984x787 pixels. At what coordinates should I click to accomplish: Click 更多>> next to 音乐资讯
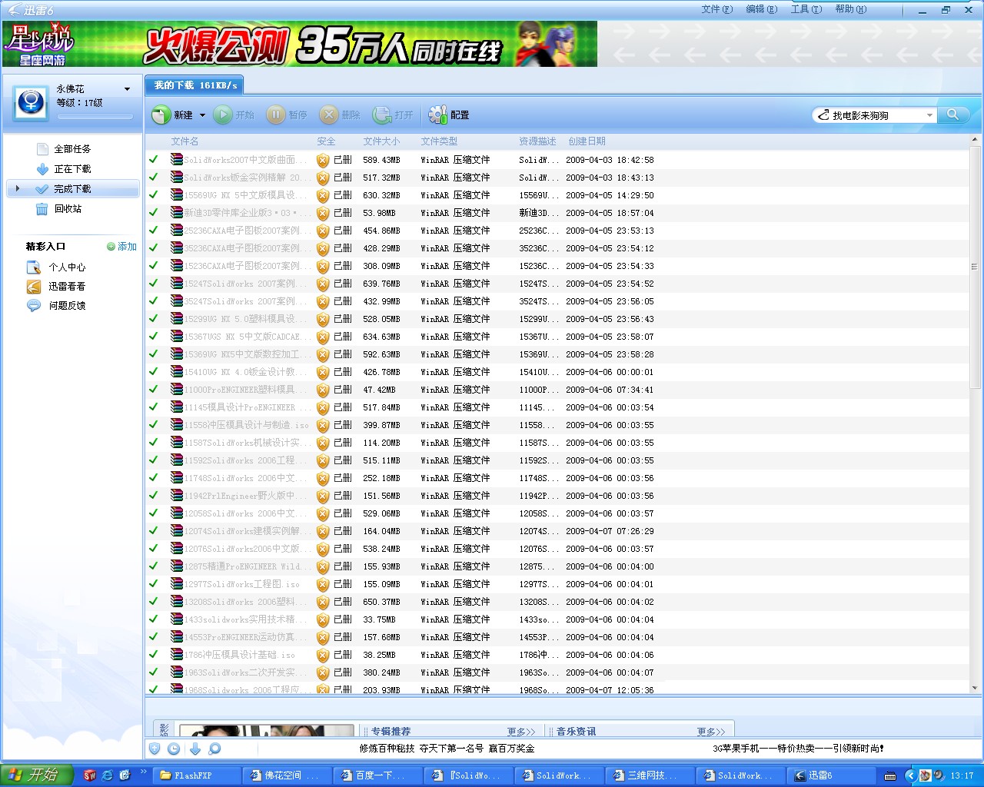pos(711,732)
